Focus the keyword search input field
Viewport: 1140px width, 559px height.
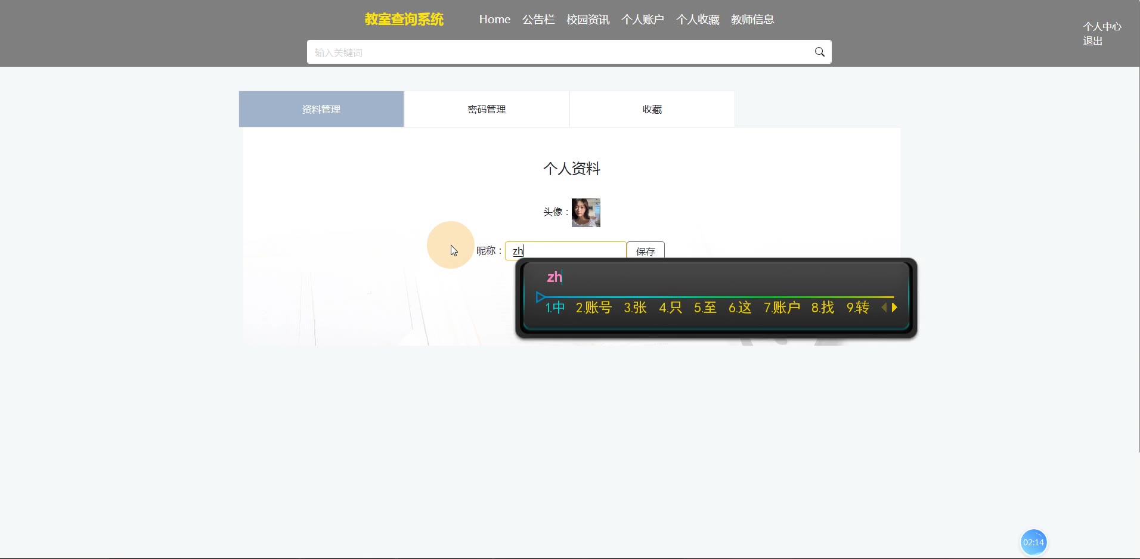[x=557, y=52]
